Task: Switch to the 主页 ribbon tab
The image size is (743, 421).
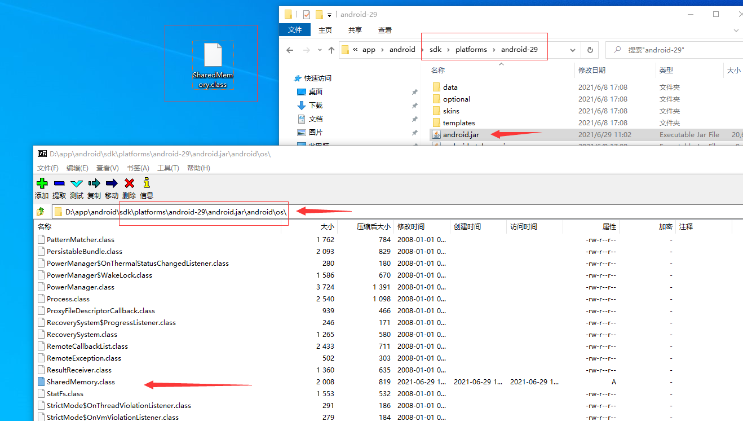Action: click(x=325, y=30)
